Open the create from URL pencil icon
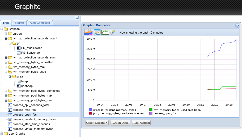This screenshot has width=242, height=137. point(113,32)
